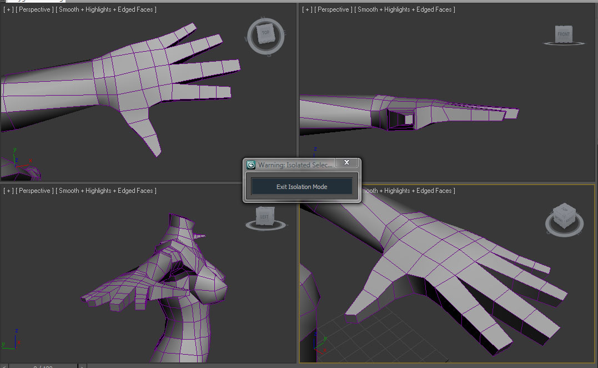Open the [Perspective] menu in the bottom-left viewport

(35, 191)
